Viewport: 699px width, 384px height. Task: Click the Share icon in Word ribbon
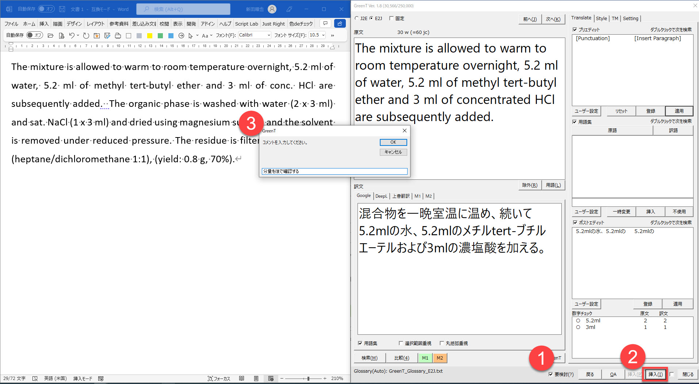click(340, 23)
